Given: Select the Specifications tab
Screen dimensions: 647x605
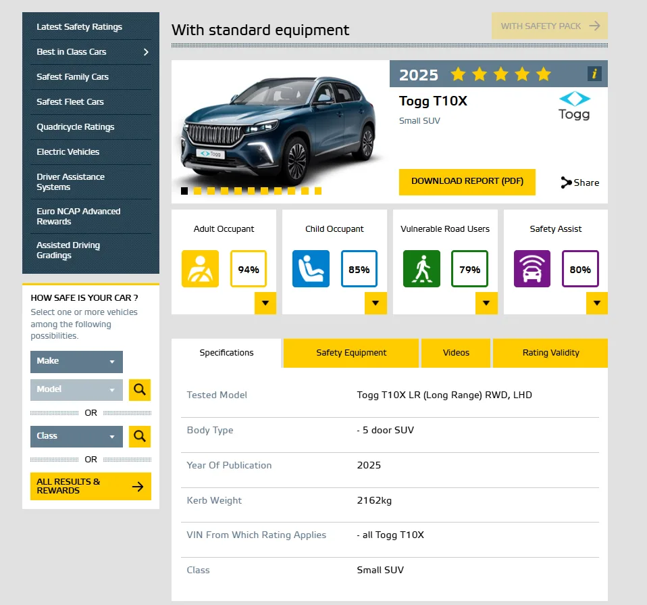Looking at the screenshot, I should pos(226,353).
